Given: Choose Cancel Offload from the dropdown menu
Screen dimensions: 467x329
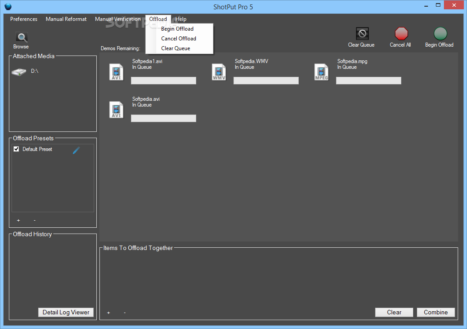Looking at the screenshot, I should [180, 39].
